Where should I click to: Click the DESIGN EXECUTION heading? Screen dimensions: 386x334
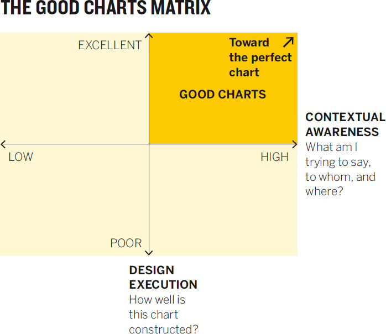point(163,278)
